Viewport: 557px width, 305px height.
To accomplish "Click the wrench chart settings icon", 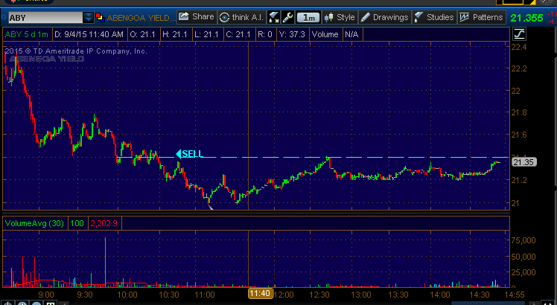I will point(287,17).
